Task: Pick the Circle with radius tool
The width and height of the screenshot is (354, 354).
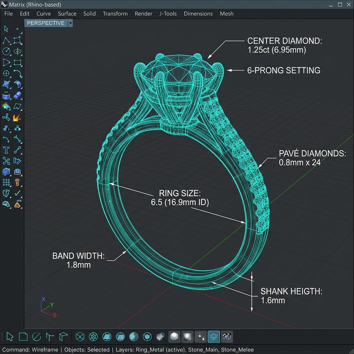Action: tap(6, 52)
